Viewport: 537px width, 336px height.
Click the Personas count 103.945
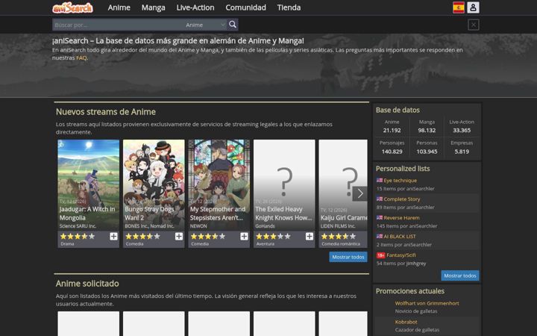click(x=427, y=152)
